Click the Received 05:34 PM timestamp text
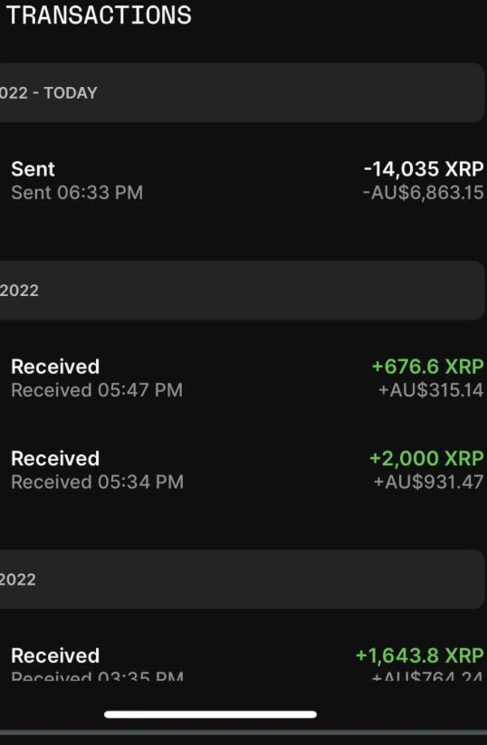Screen dimensions: 487x745 click(97, 482)
